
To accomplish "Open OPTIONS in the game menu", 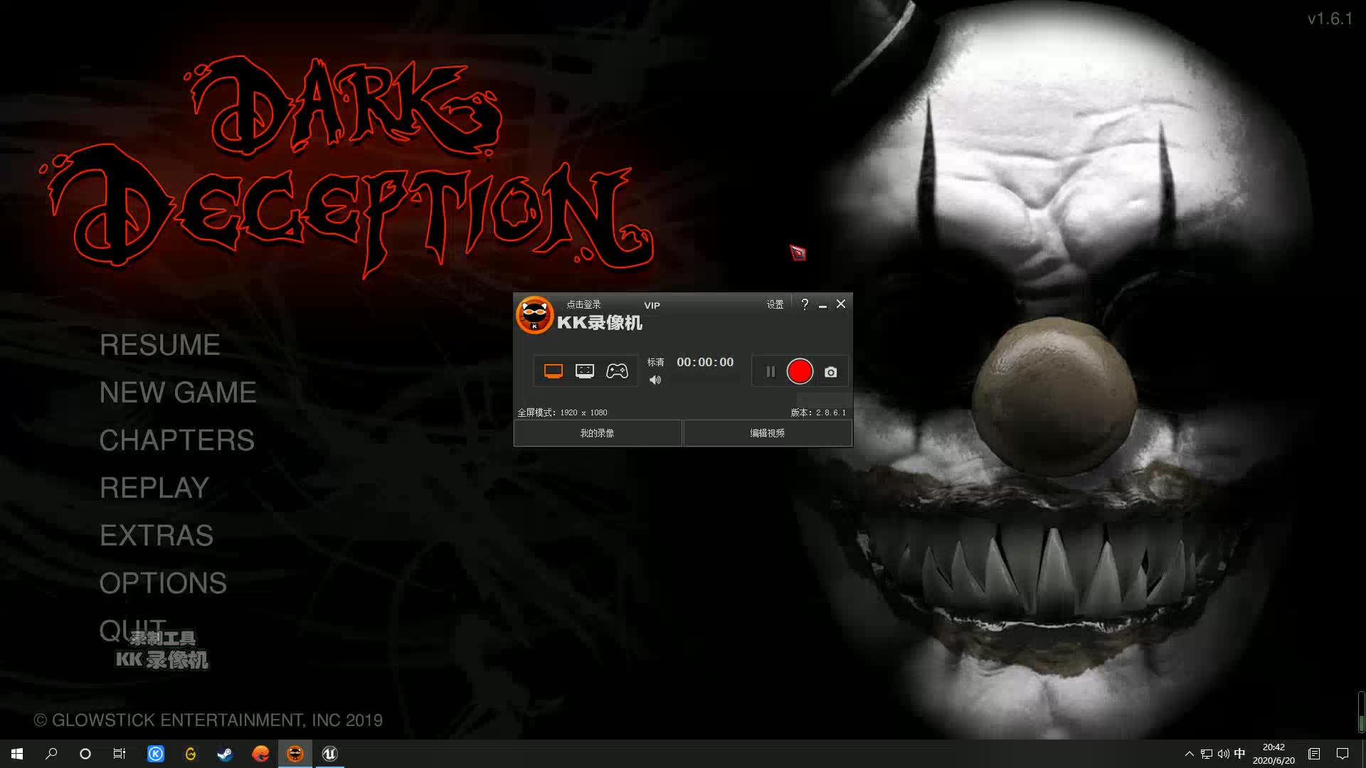I will [163, 583].
